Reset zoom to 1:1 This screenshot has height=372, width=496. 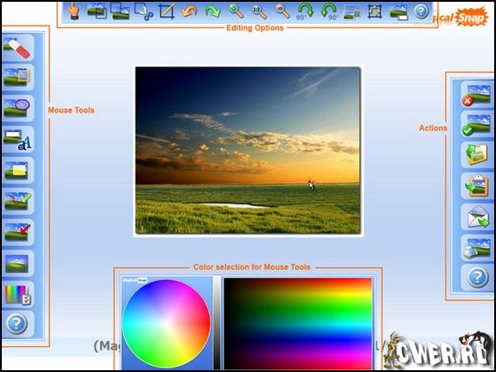[260, 12]
